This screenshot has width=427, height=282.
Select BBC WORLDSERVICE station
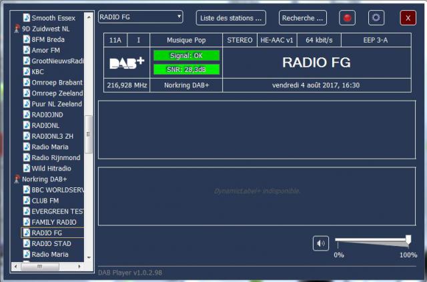(x=58, y=190)
